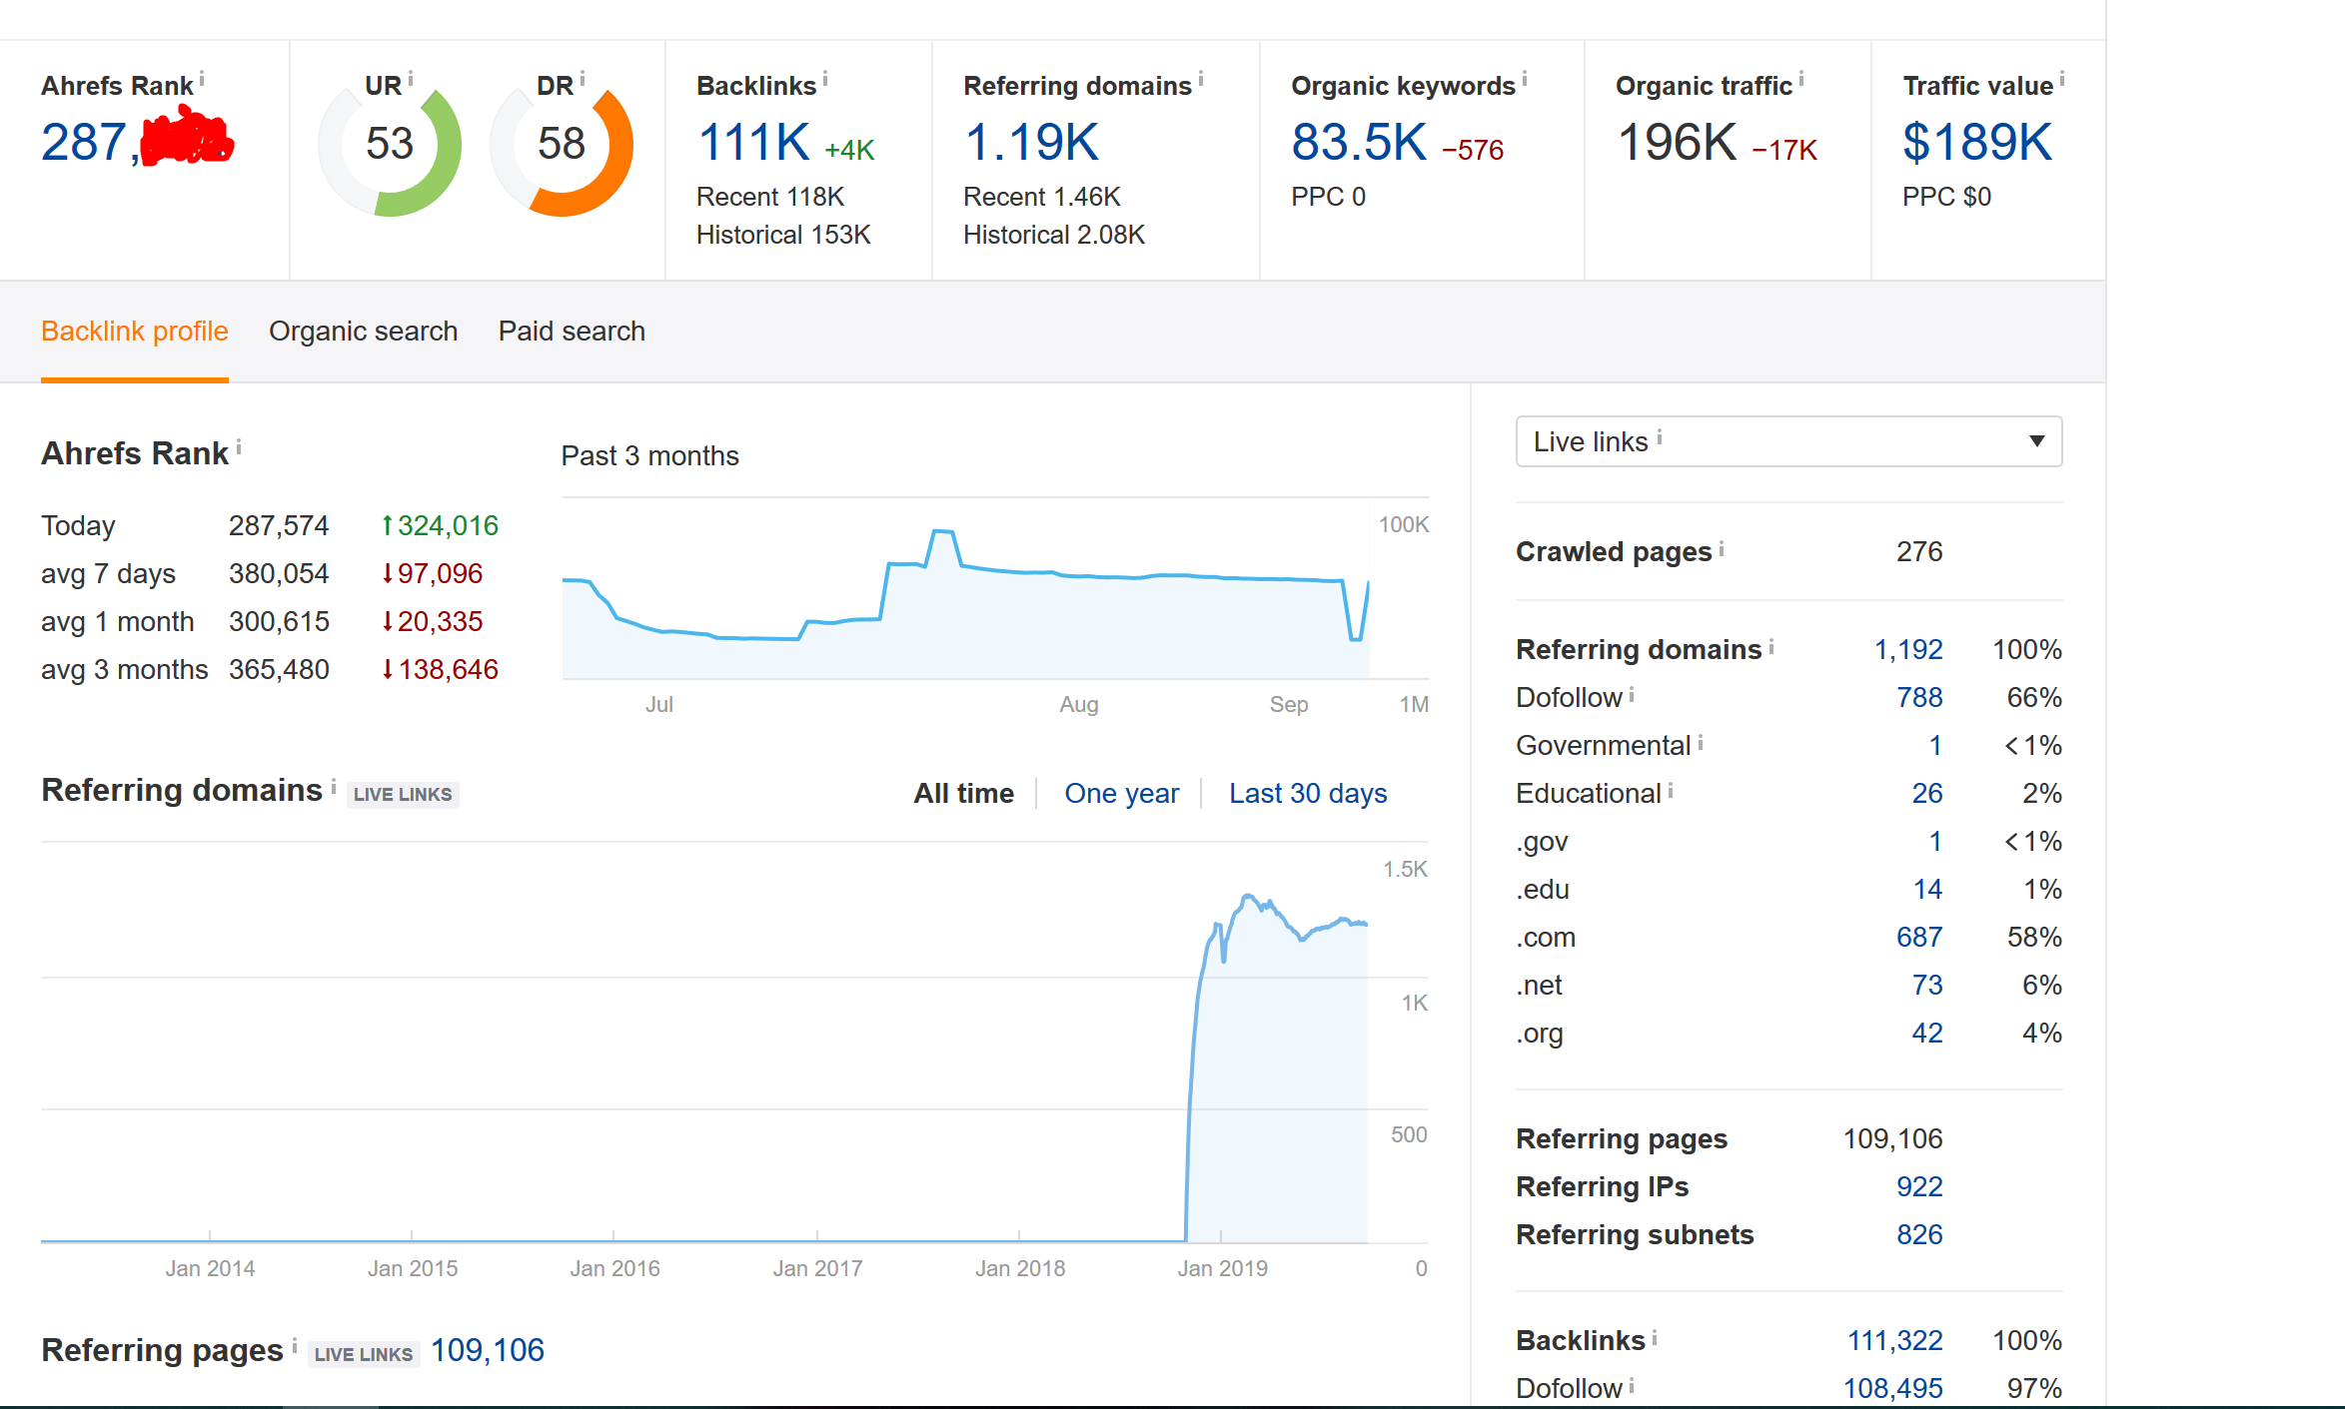This screenshot has height=1409, width=2345.
Task: Select the One year chart range
Action: pos(1122,794)
